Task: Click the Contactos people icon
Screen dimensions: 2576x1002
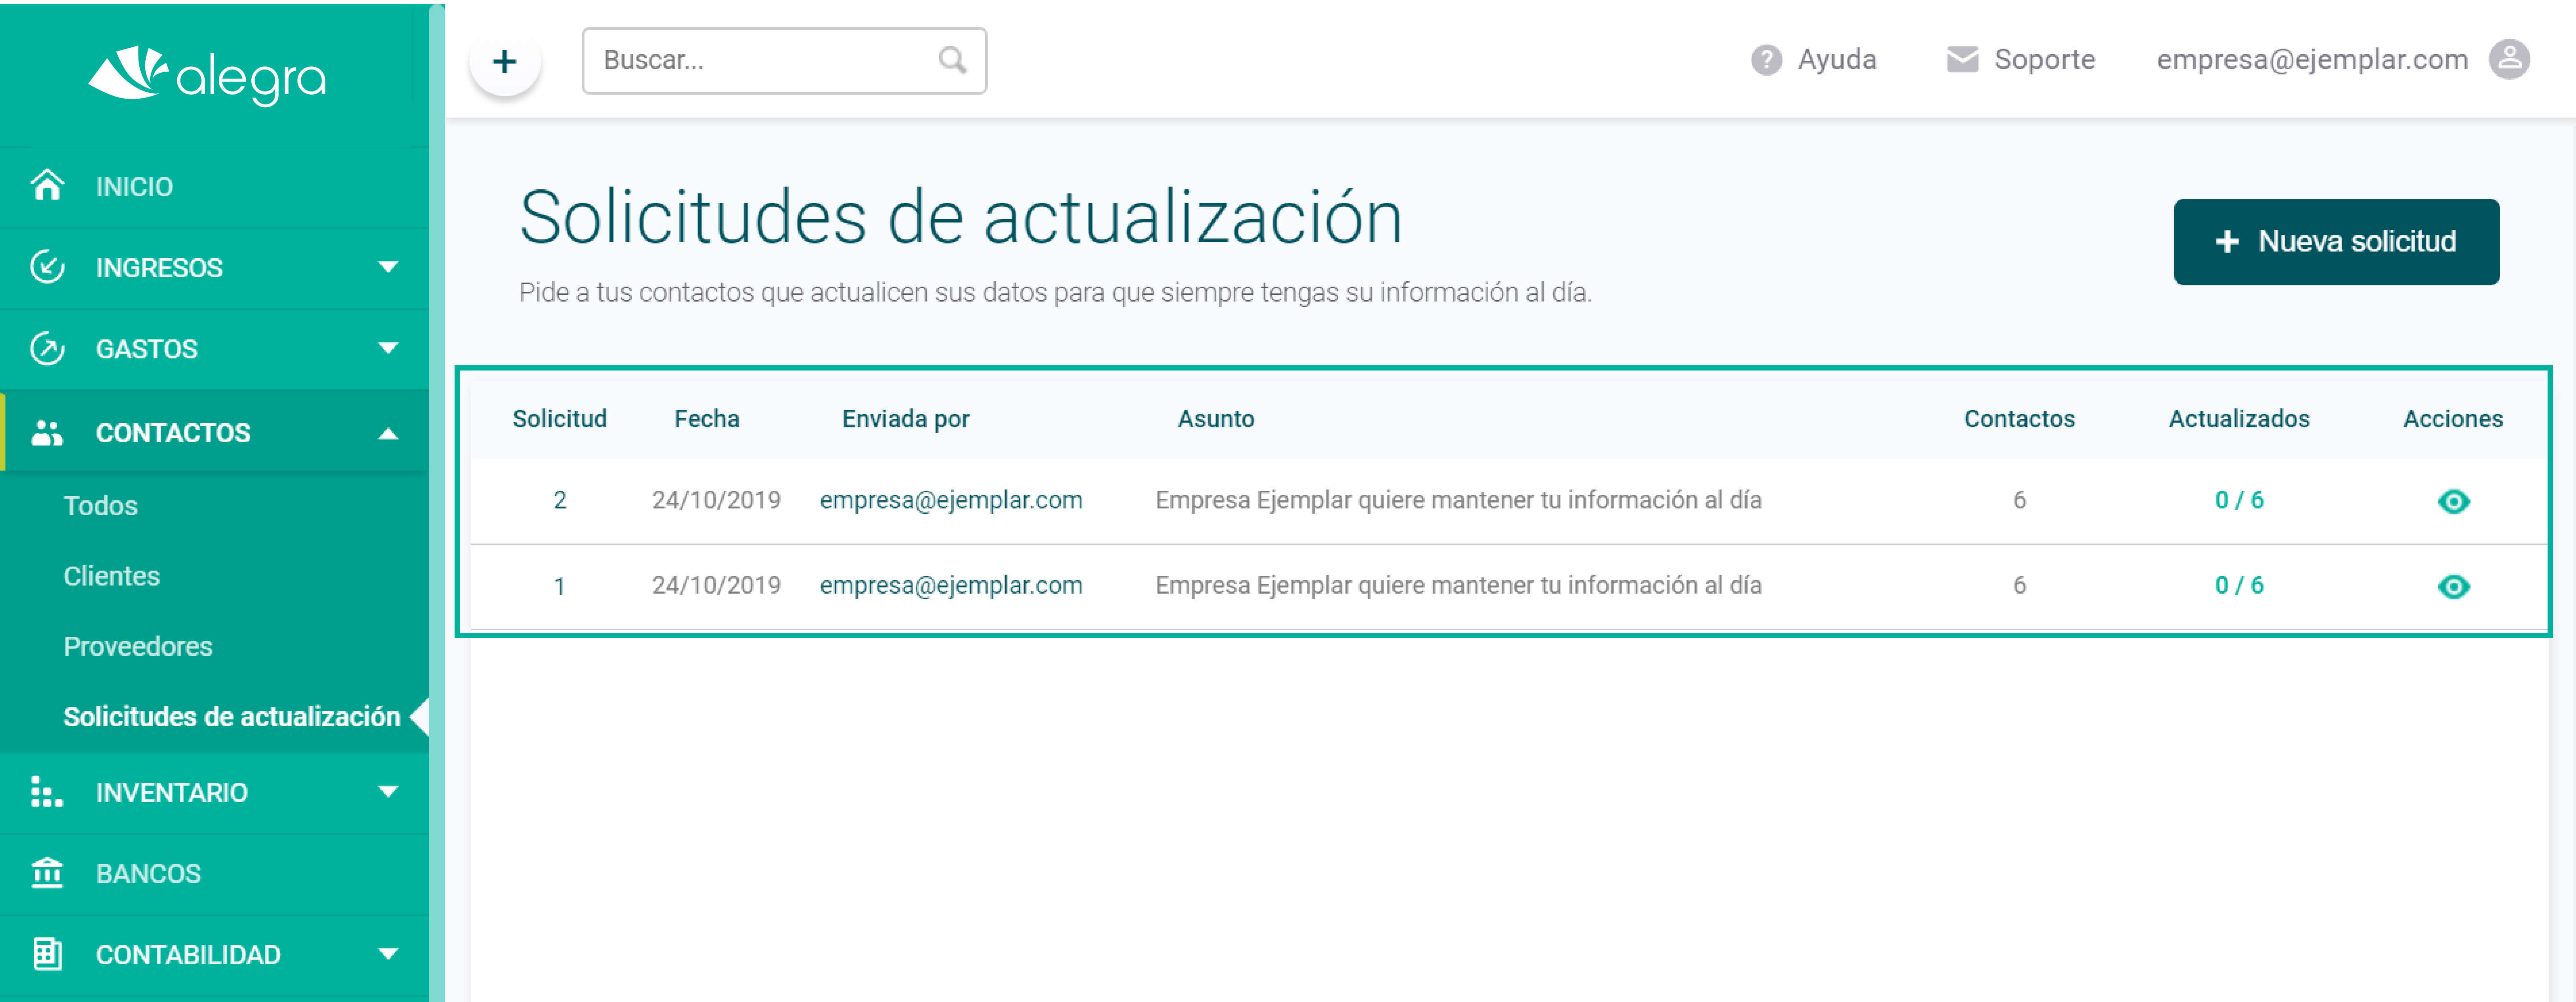Action: pyautogui.click(x=47, y=433)
